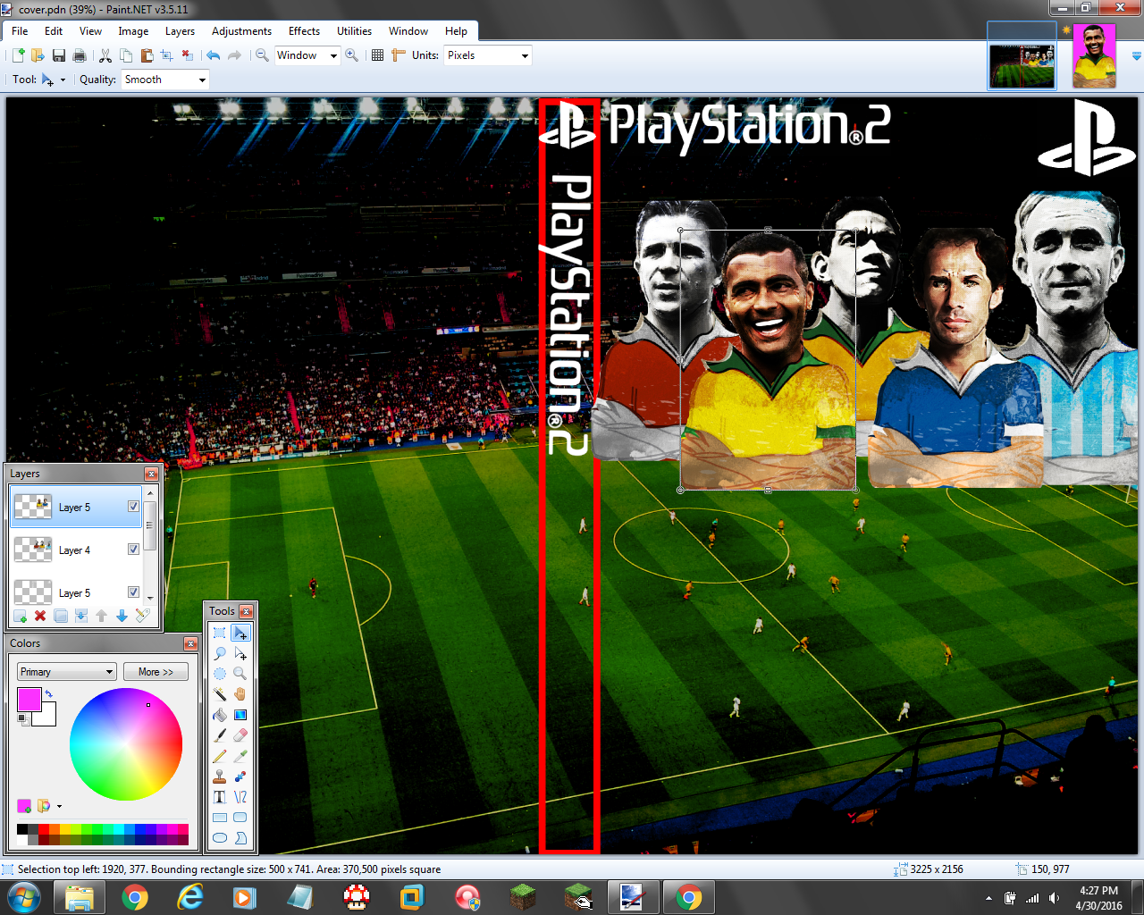The width and height of the screenshot is (1144, 915).
Task: Open the Adjustments menu
Action: pos(241,30)
